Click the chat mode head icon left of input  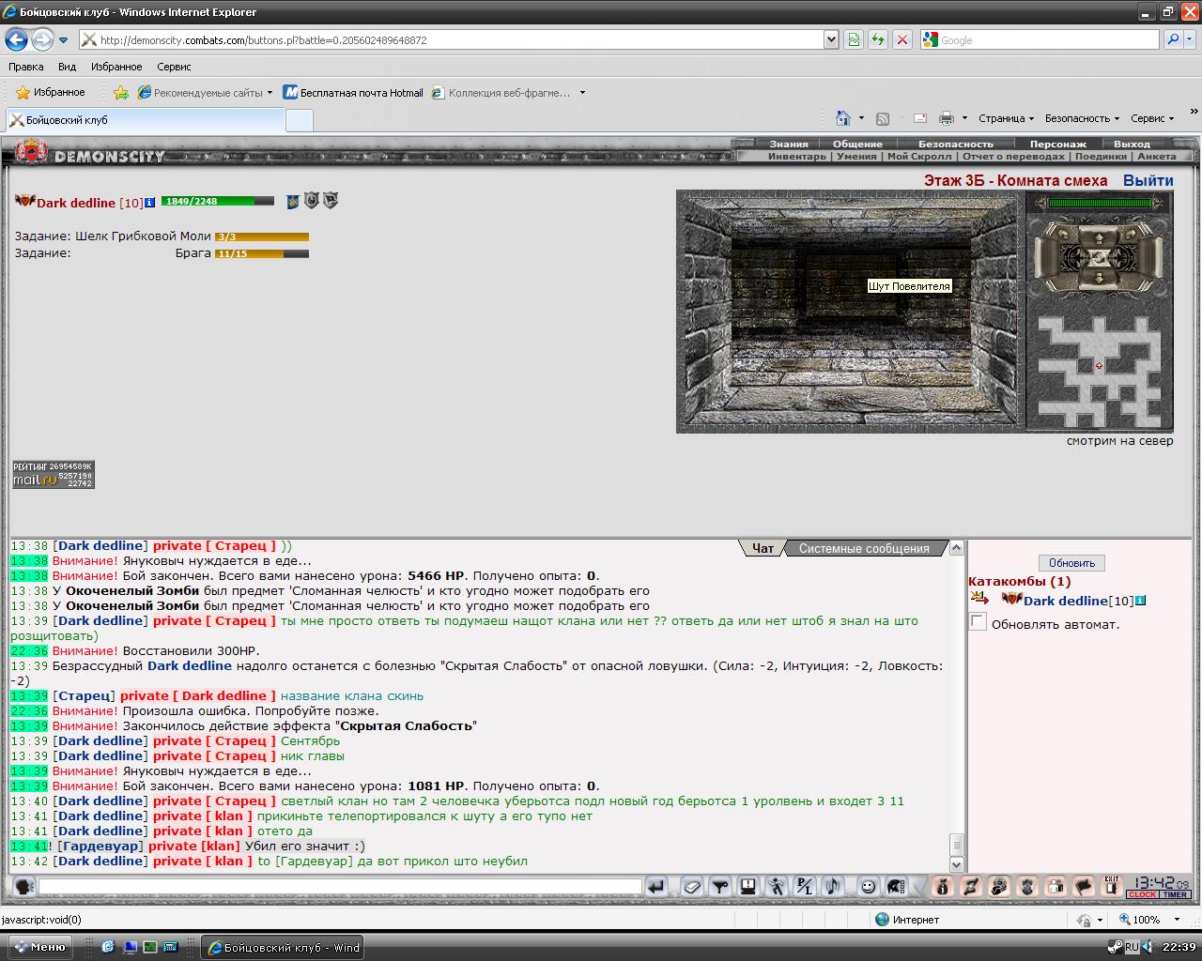click(x=23, y=886)
